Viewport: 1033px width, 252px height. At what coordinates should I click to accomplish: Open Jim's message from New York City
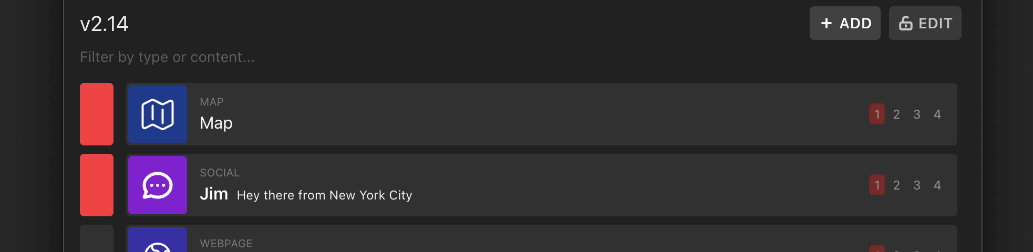(325, 195)
